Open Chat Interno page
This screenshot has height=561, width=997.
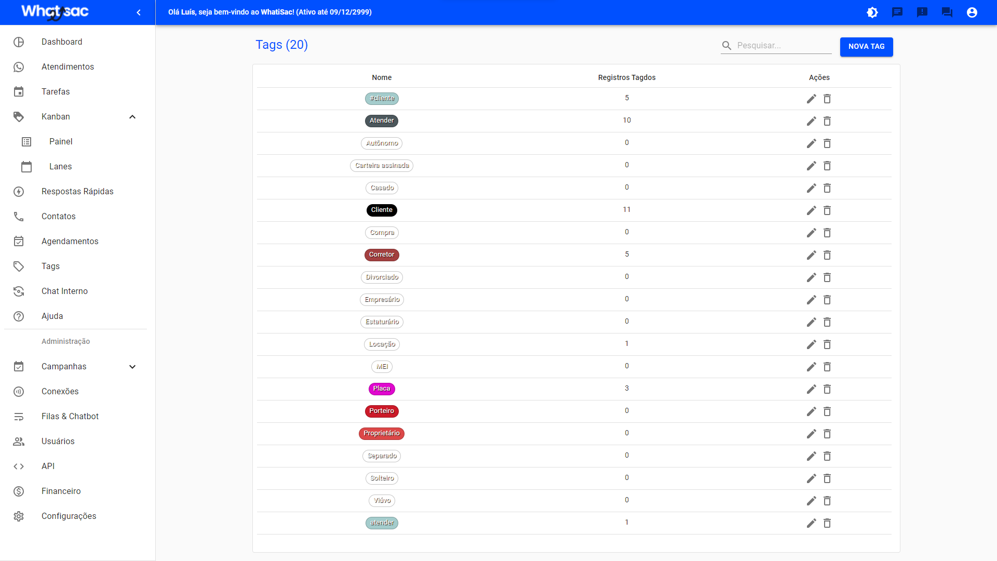point(78,291)
